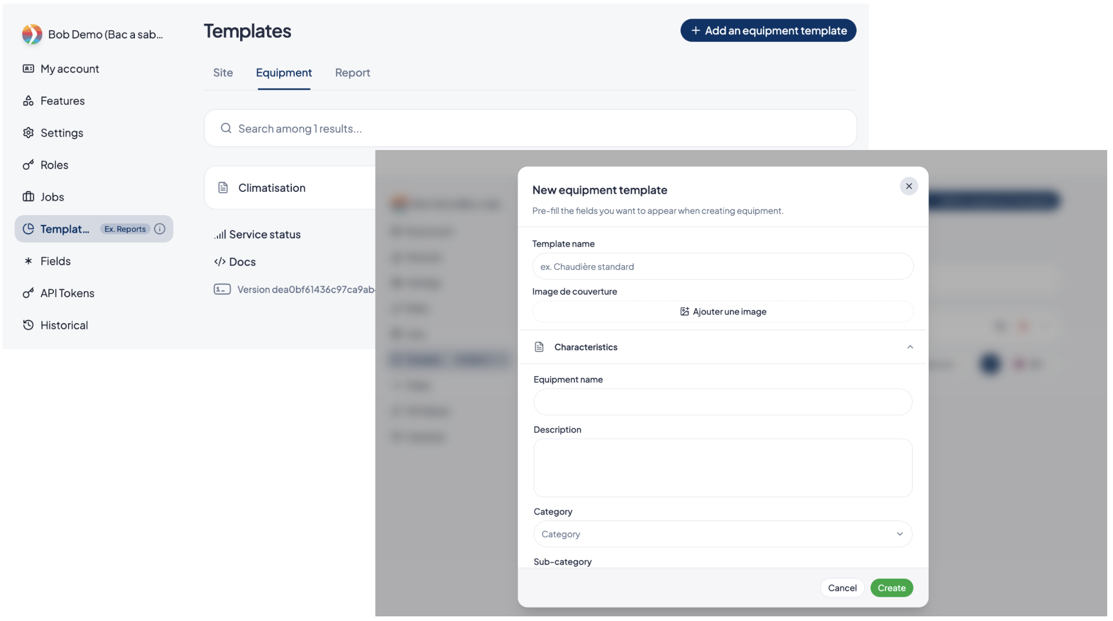Click the Version dea0bf61436c97ca9ab text

click(306, 290)
